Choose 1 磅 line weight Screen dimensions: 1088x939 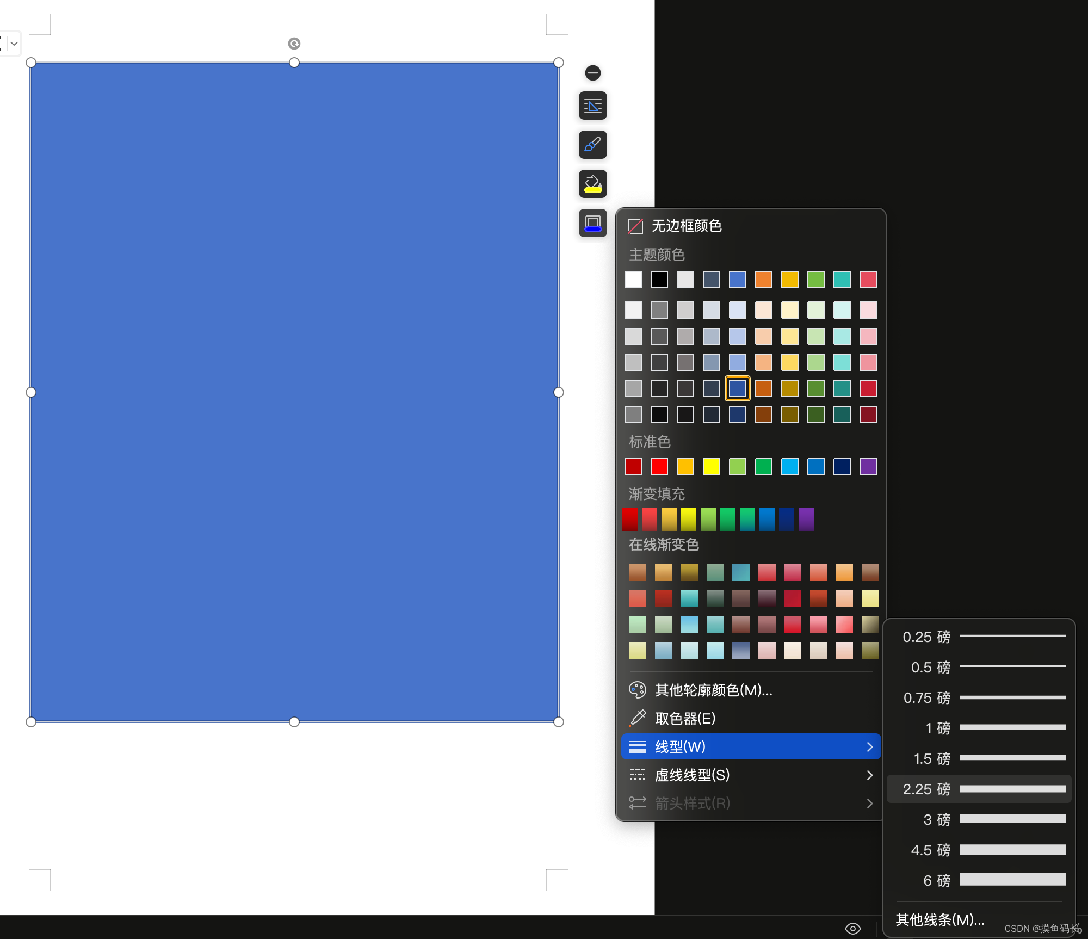(979, 728)
